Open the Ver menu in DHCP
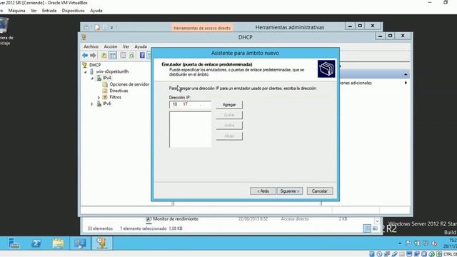 pos(126,46)
